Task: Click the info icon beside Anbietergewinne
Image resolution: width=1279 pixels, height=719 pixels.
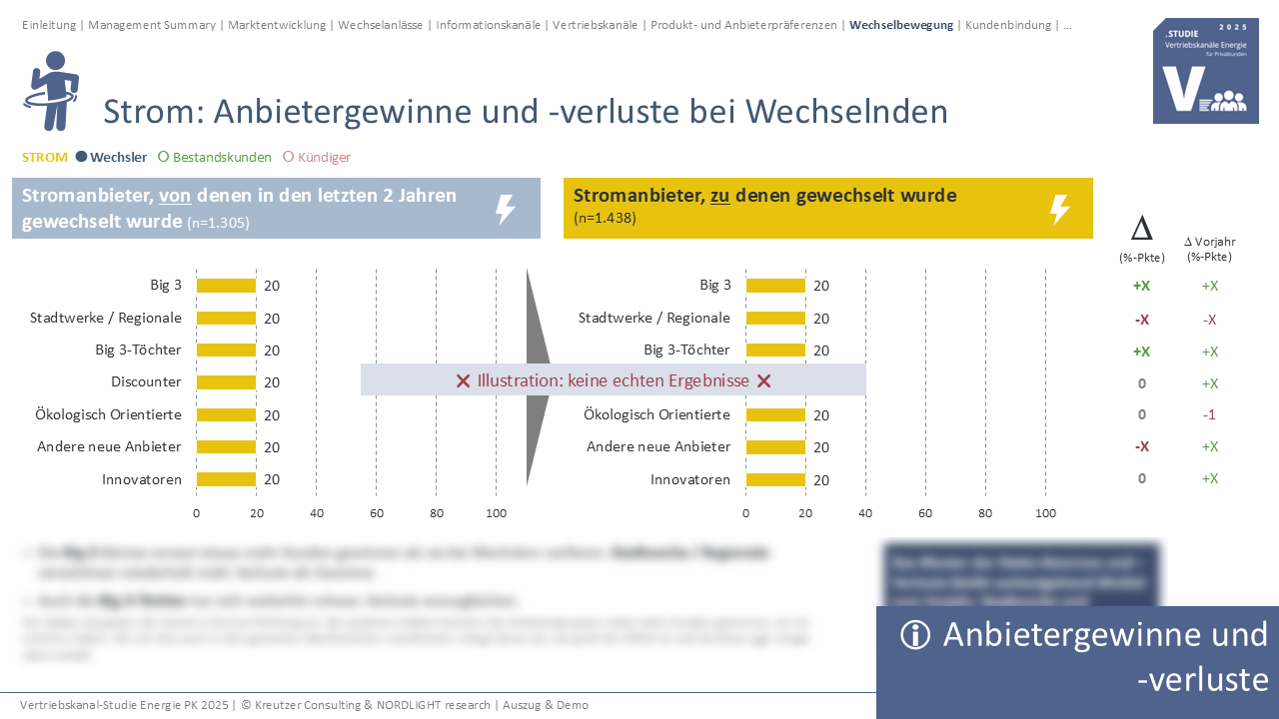Action: tap(914, 635)
